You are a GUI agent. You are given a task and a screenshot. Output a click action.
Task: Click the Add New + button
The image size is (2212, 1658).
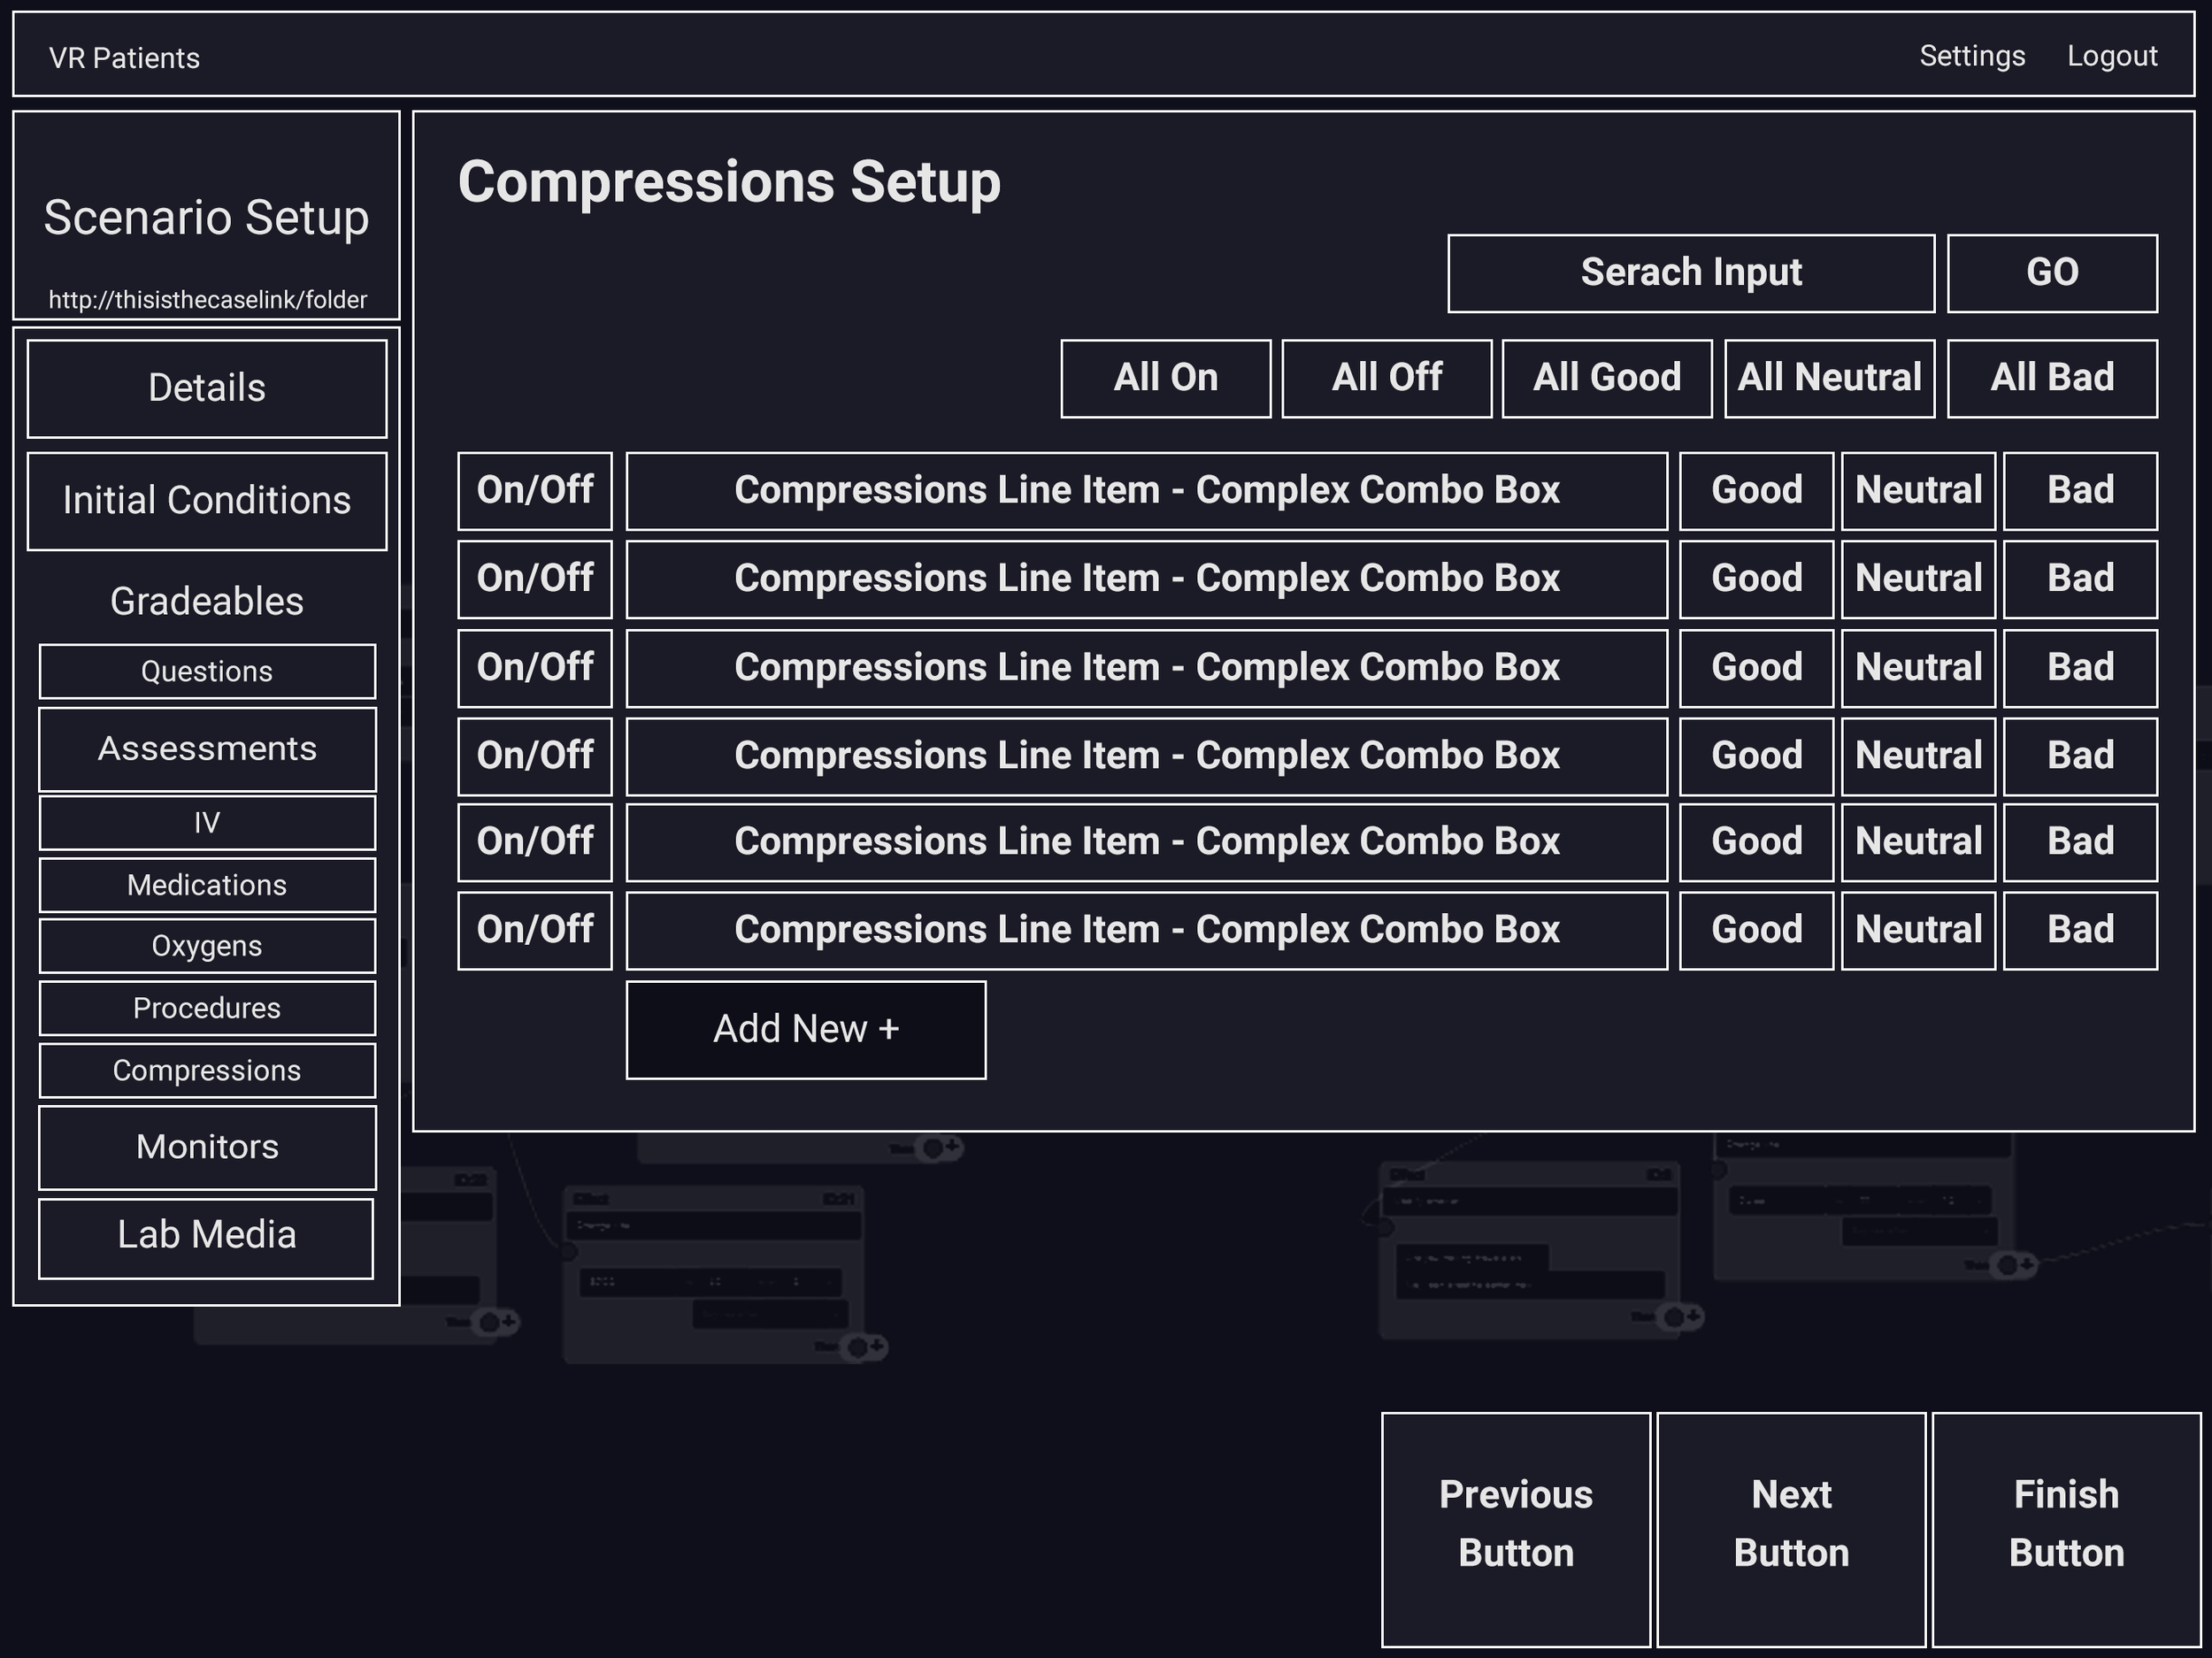pyautogui.click(x=806, y=1029)
